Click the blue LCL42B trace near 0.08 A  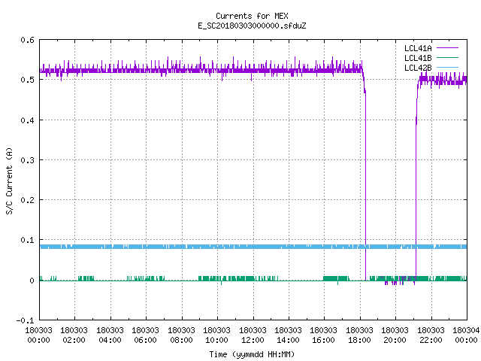(x=253, y=247)
